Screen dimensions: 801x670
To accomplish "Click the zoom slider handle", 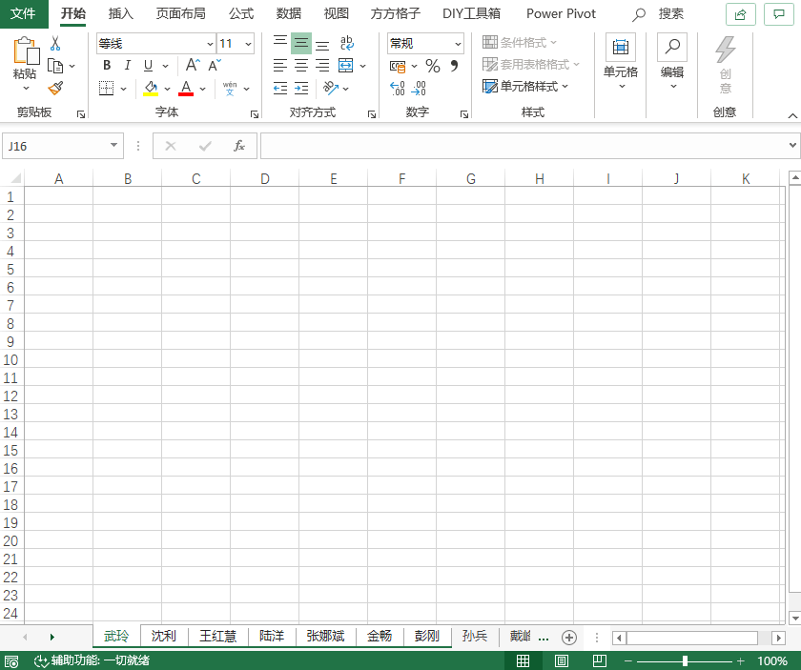I will pos(685,661).
